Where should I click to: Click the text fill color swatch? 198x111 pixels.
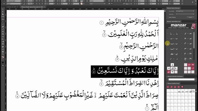point(82,1)
